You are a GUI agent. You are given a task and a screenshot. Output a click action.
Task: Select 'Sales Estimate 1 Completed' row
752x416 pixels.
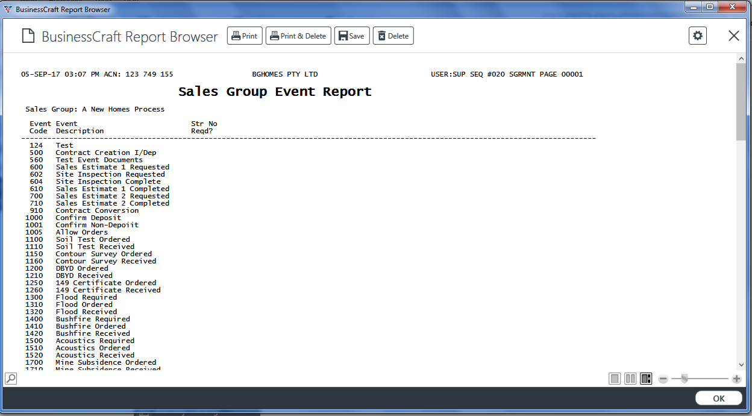113,189
